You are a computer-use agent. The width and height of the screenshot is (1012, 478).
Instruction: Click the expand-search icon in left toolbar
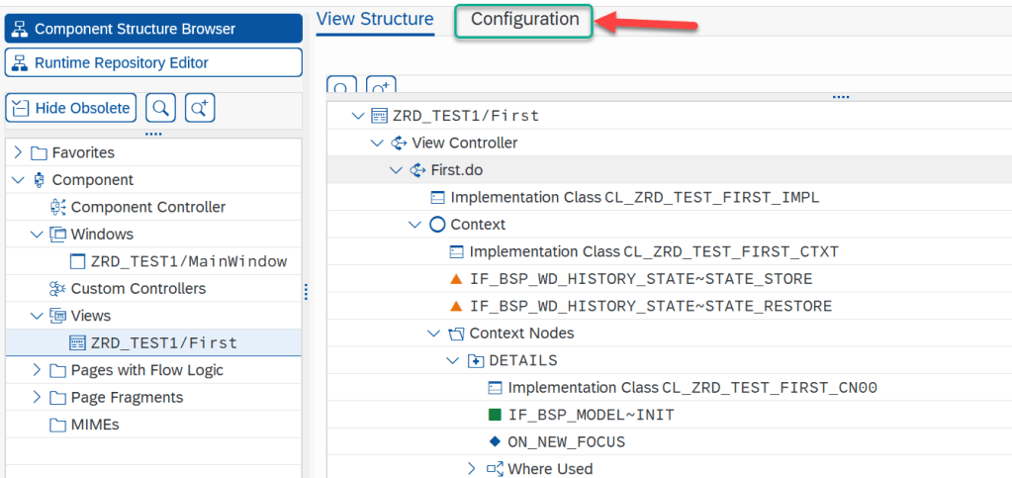tap(200, 108)
